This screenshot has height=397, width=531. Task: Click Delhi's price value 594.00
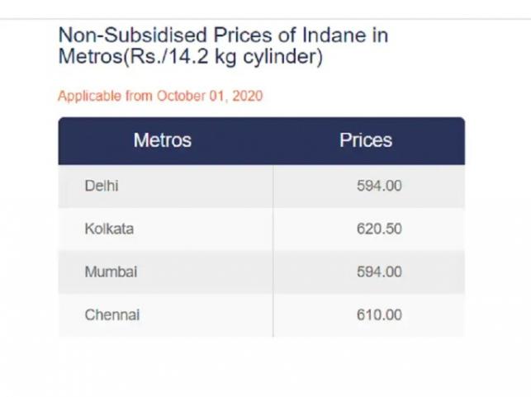click(x=379, y=186)
